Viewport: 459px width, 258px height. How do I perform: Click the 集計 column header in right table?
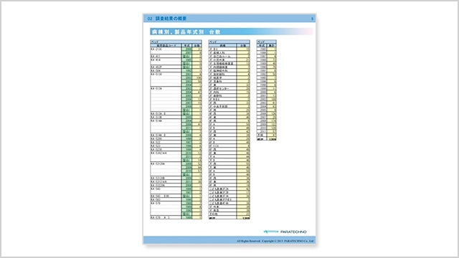(272, 45)
